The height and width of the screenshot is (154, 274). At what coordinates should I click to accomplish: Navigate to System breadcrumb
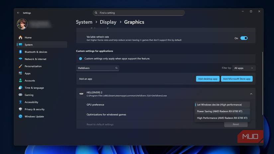[x=84, y=22]
